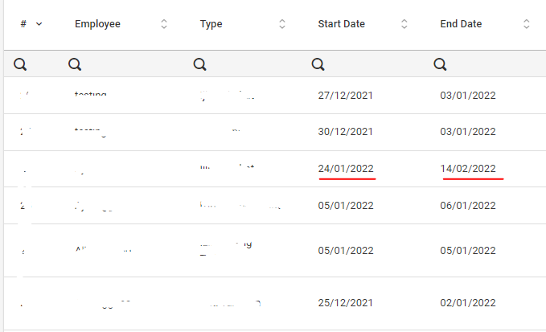Click the End Date header label
This screenshot has height=332, width=546.
pos(461,24)
